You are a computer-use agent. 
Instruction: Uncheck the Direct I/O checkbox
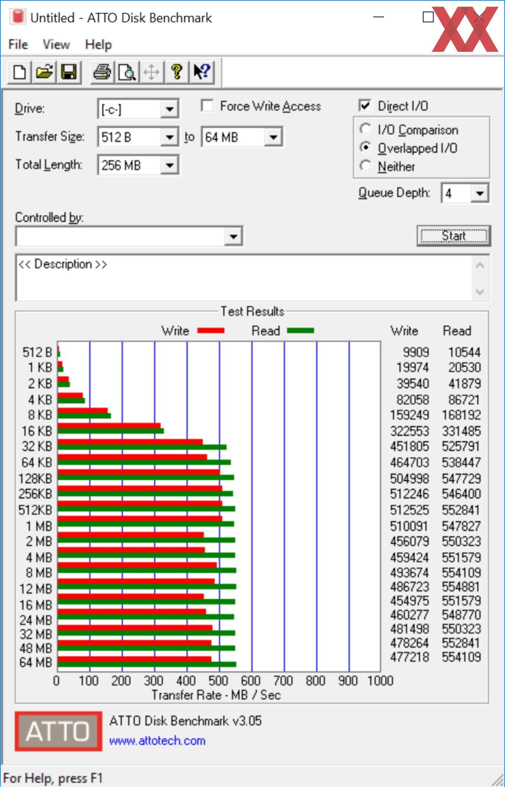pyautogui.click(x=365, y=106)
